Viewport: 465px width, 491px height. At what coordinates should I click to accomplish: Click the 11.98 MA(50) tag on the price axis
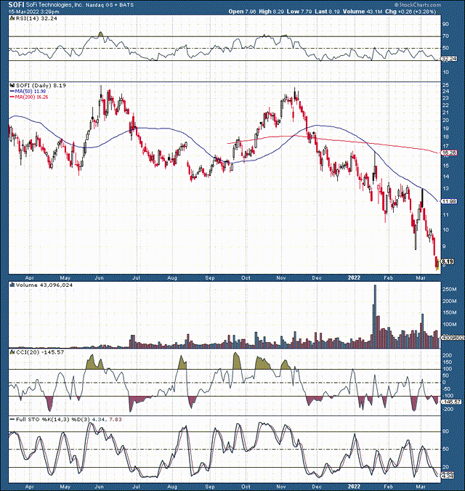[449, 201]
